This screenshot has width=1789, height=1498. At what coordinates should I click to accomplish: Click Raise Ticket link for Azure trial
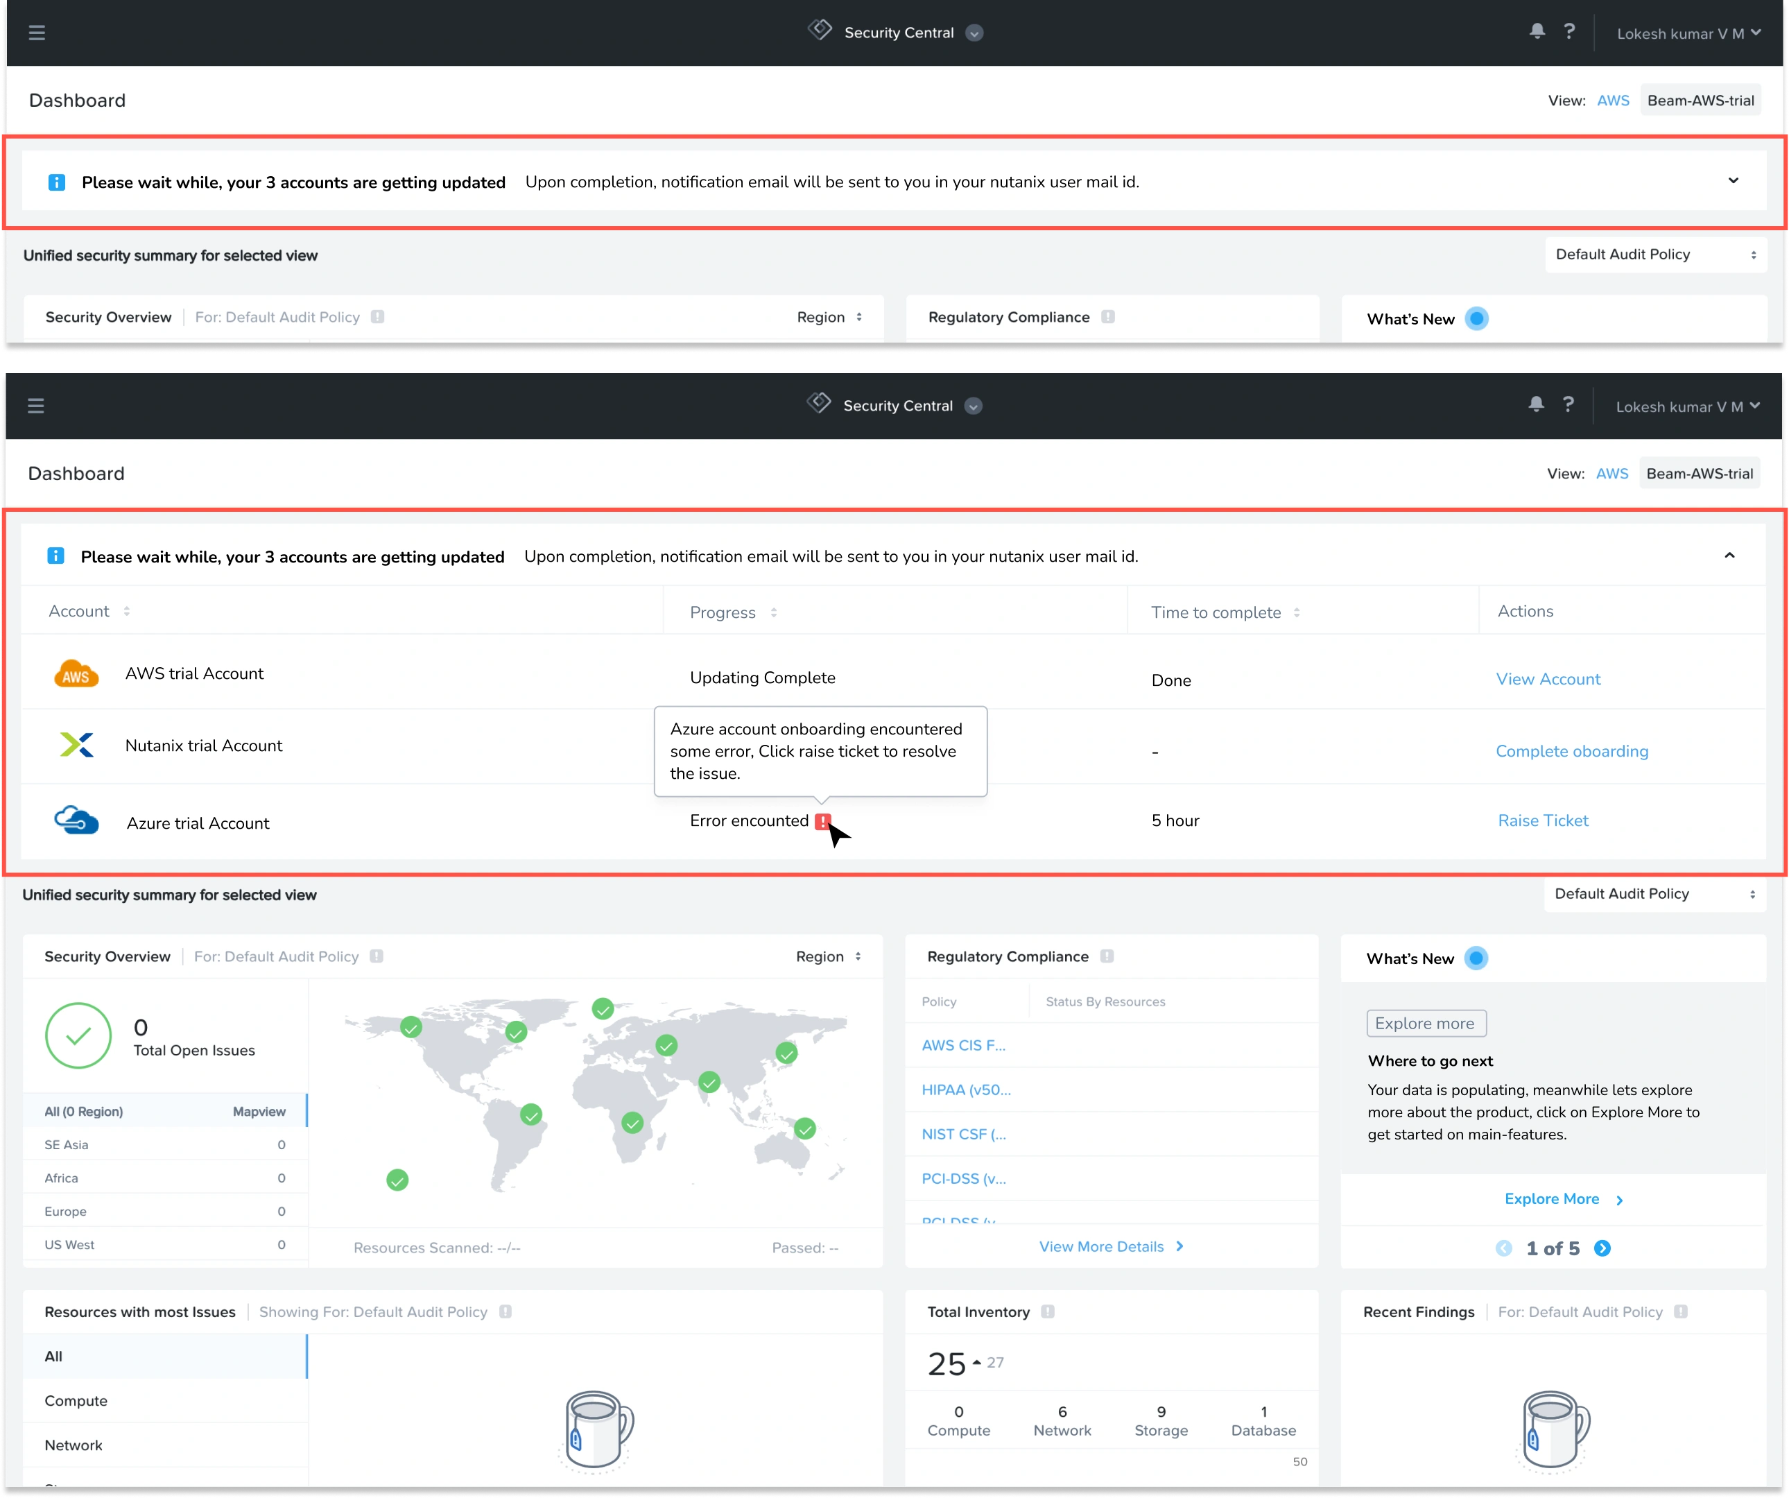pos(1543,820)
